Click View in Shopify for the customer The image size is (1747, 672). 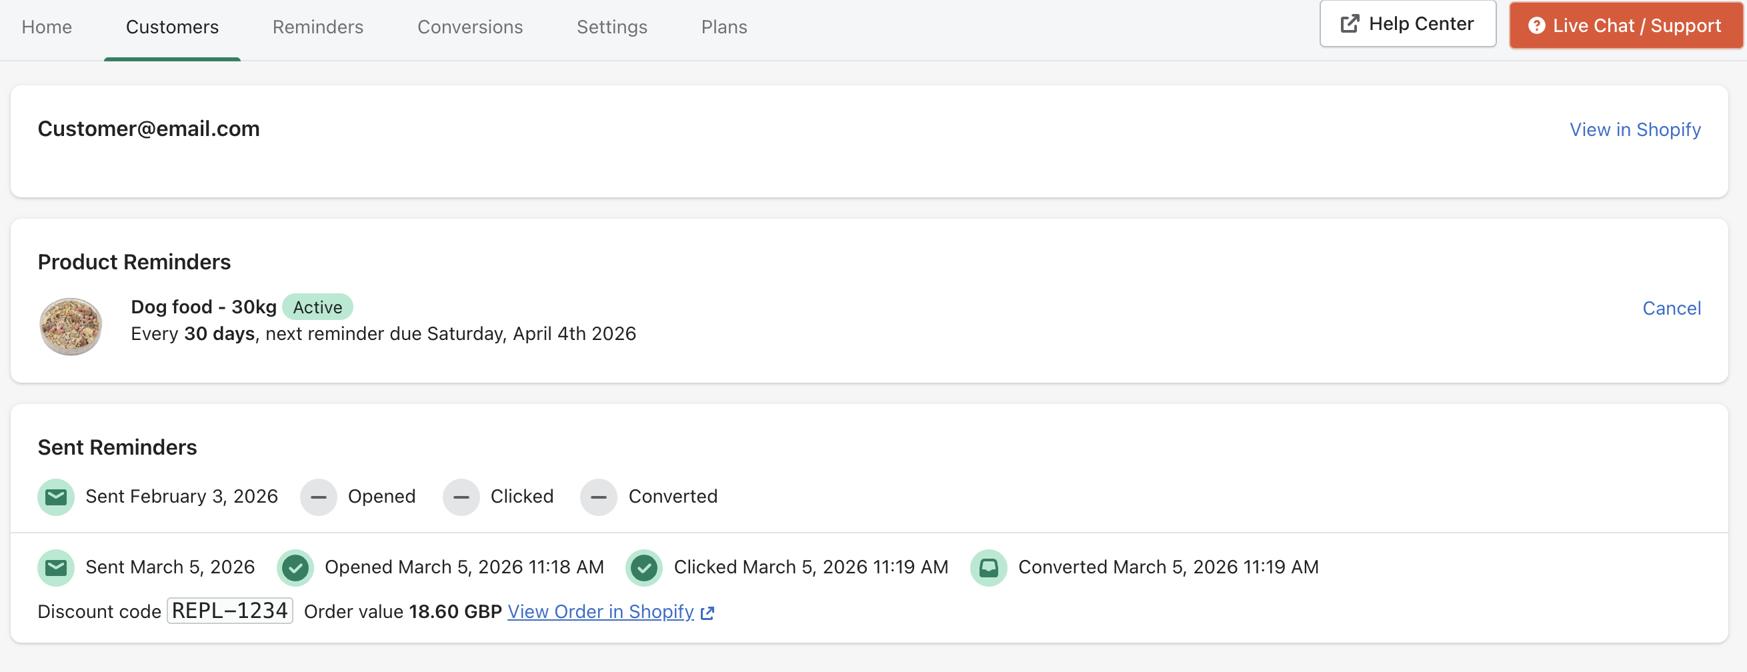[1634, 129]
